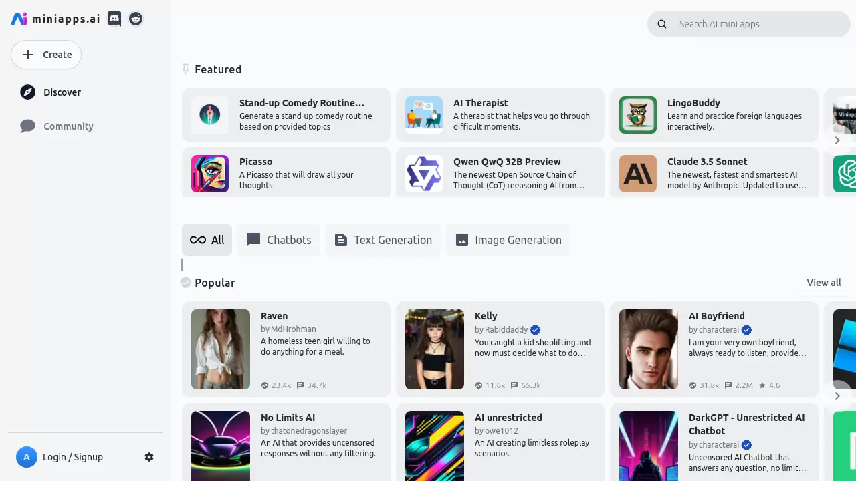
Task: Click the Raven title
Action: coord(274,316)
